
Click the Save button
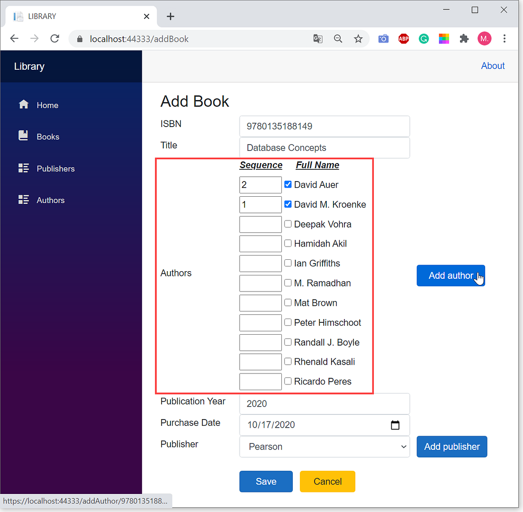tap(266, 481)
